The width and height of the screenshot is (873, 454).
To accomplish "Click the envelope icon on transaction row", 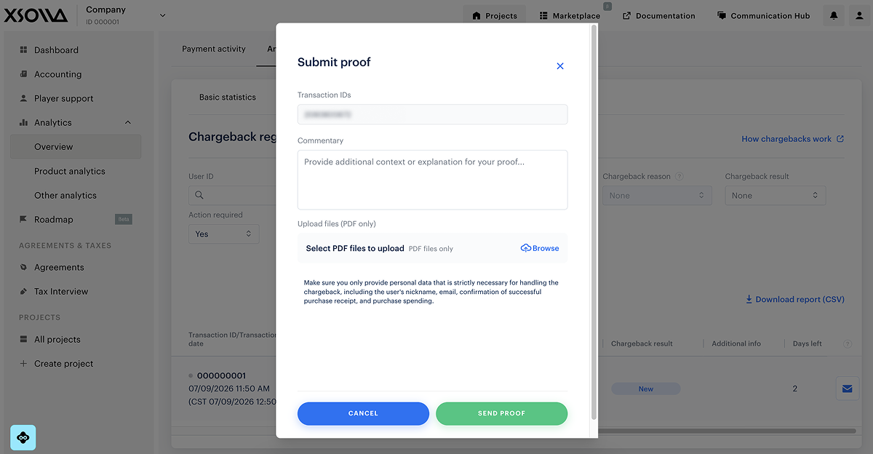I will (x=847, y=389).
